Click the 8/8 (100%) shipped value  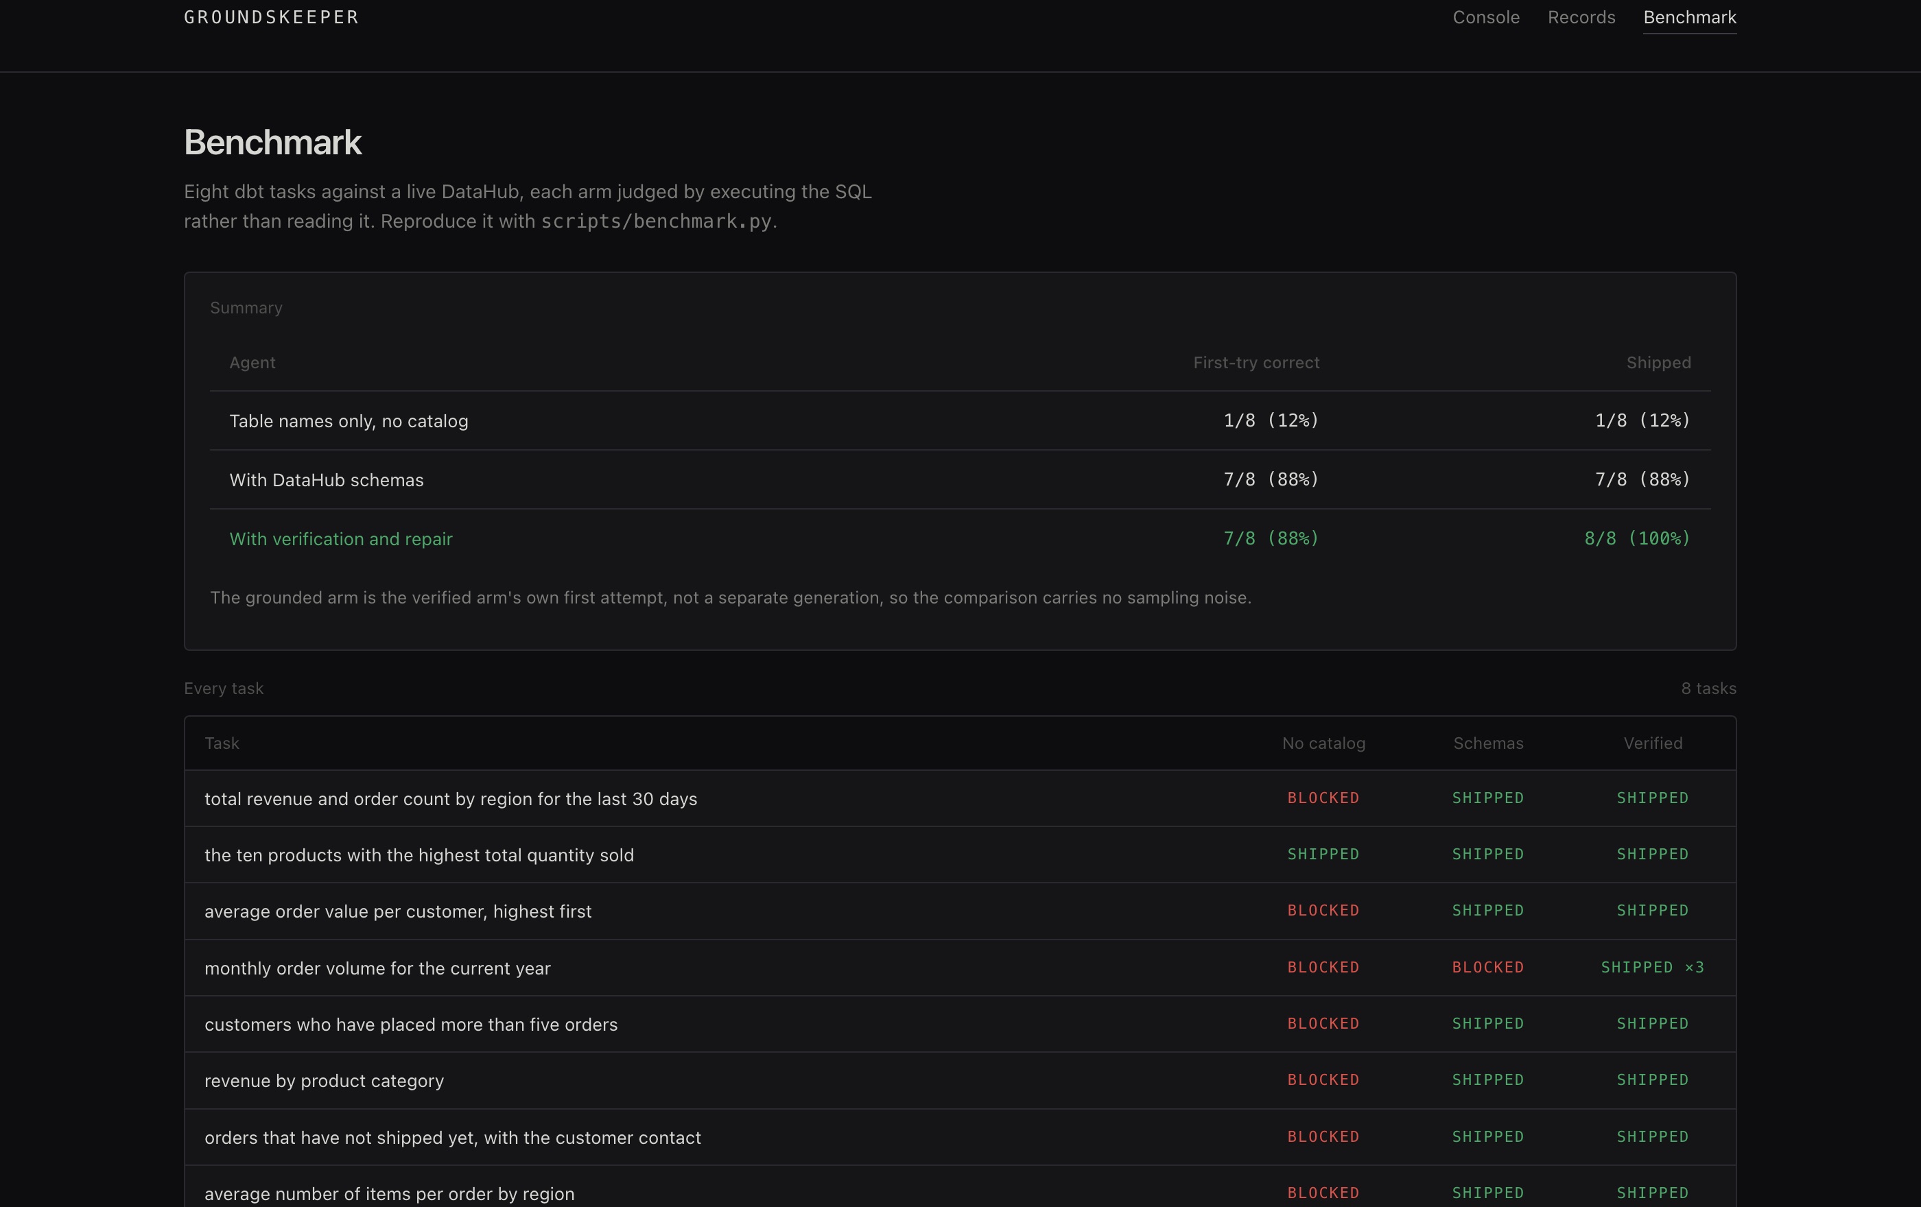[x=1637, y=539]
